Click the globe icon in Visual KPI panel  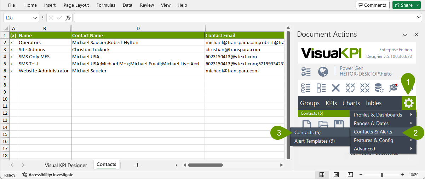click(x=323, y=72)
